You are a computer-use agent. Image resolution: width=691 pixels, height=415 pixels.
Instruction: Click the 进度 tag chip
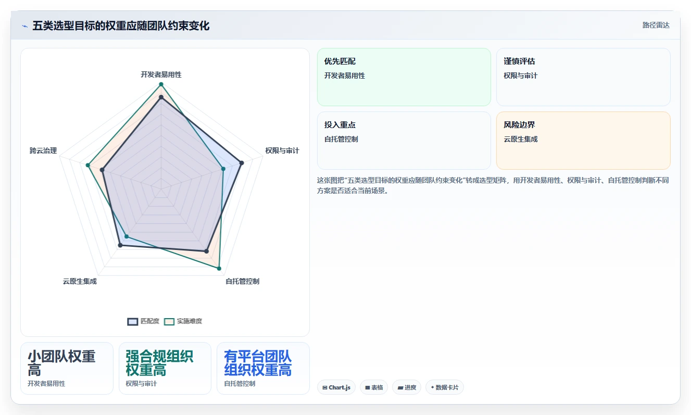(407, 387)
